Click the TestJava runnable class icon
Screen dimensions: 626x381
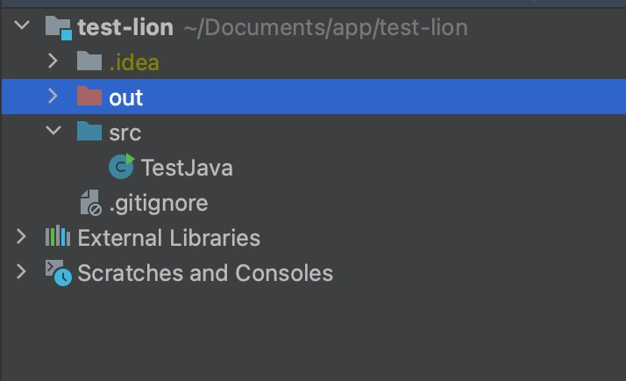122,167
